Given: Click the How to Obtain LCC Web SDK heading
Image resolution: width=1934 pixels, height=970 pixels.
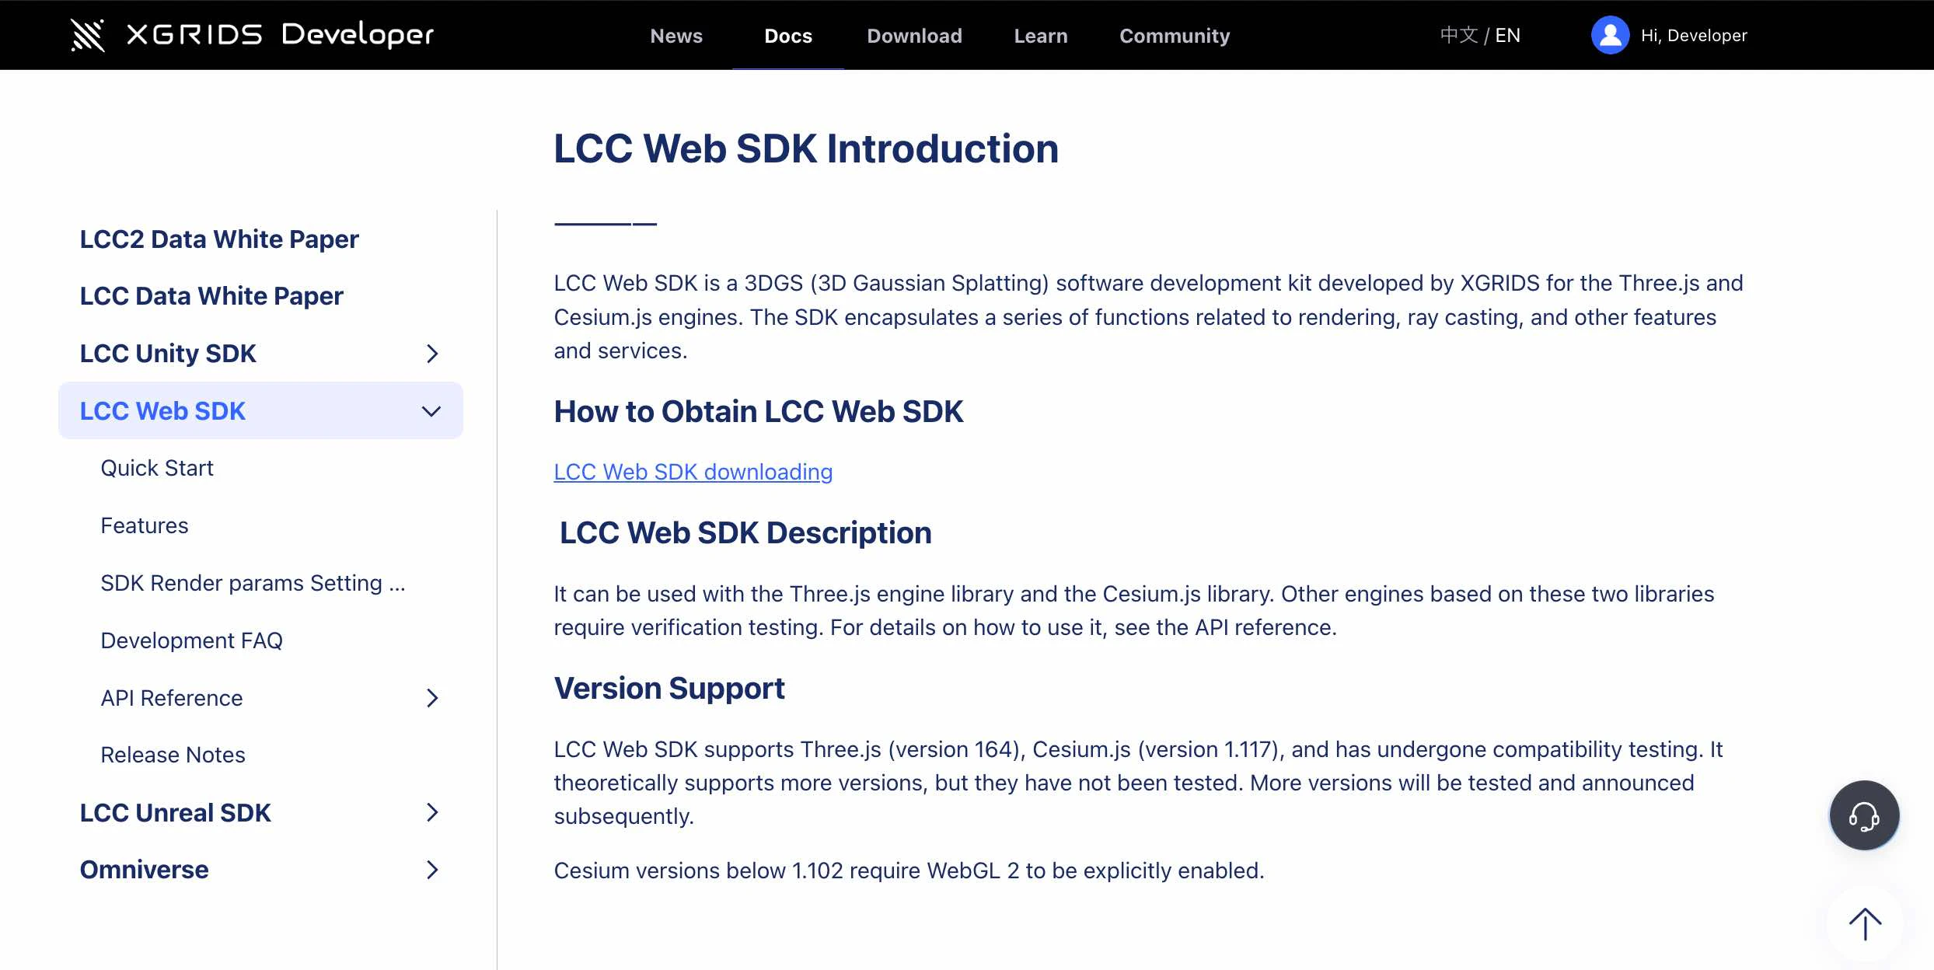Looking at the screenshot, I should (x=759, y=412).
